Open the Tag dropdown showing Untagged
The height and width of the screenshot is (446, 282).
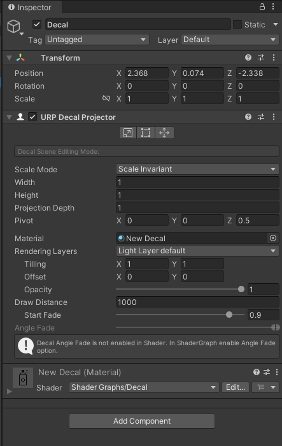[97, 40]
